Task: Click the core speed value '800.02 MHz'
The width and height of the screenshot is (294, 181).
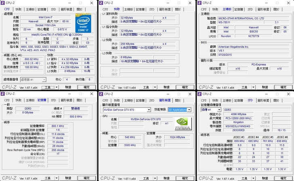Action: coord(31,59)
